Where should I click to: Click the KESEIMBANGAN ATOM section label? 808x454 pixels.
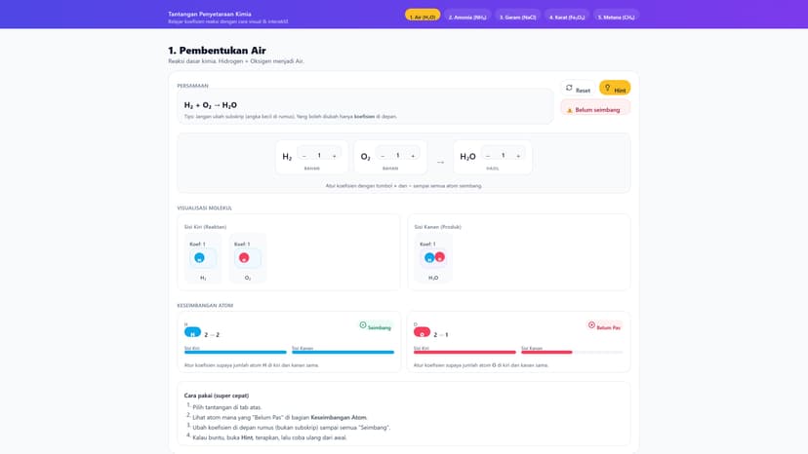205,305
